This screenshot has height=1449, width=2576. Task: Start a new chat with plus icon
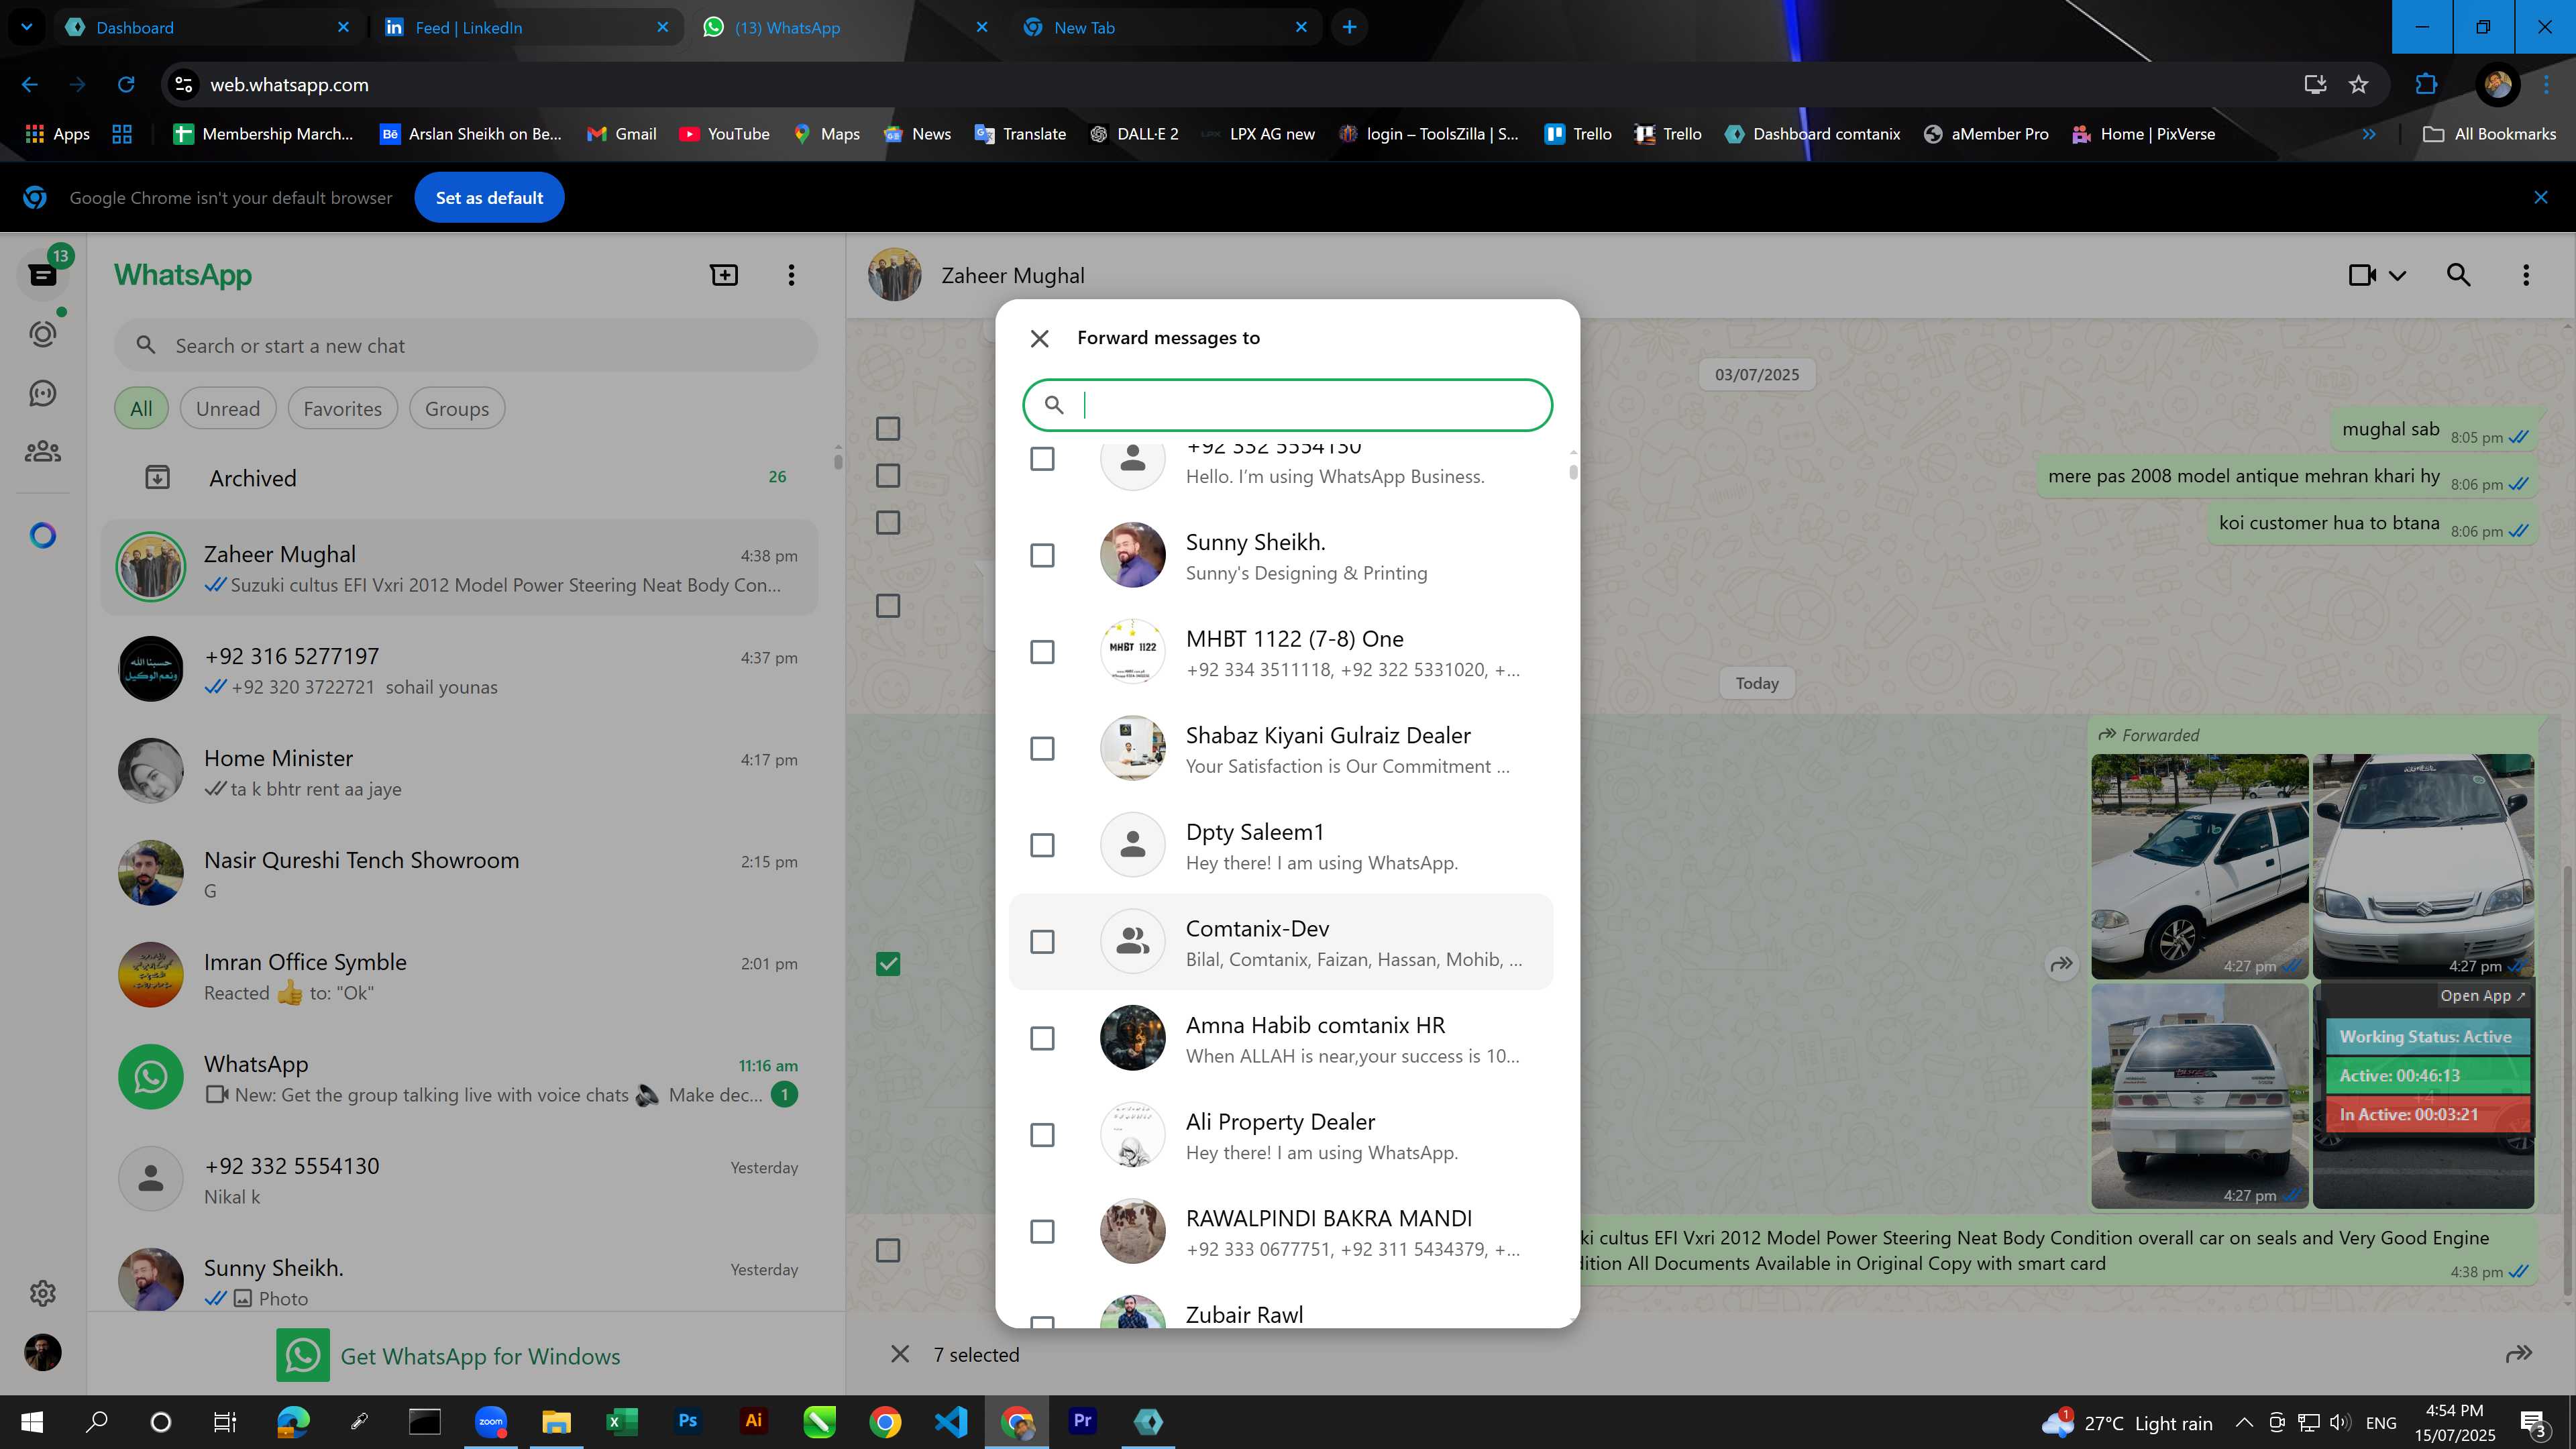click(724, 275)
